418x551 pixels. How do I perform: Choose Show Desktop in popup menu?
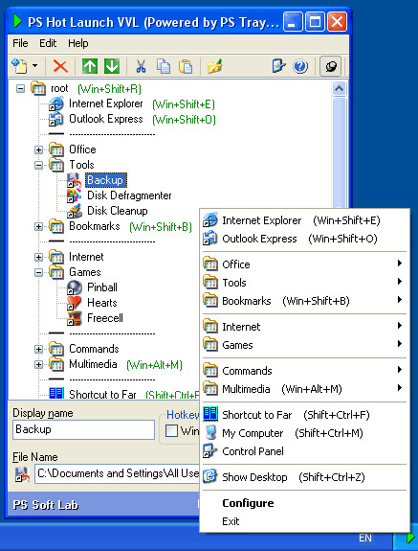pyautogui.click(x=304, y=477)
